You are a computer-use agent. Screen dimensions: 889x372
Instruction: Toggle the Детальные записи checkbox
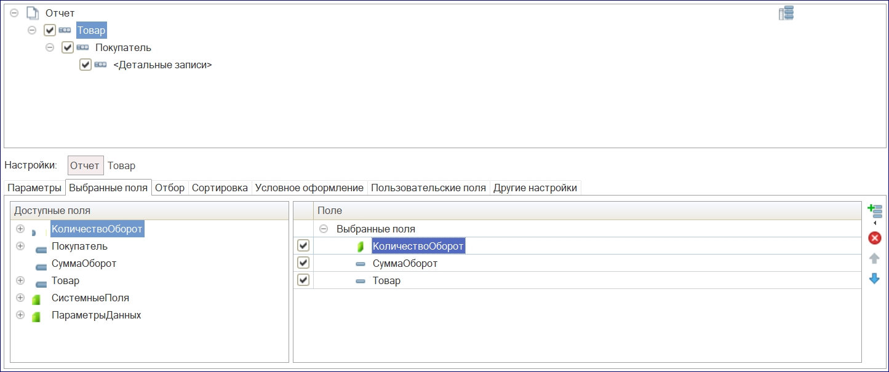point(86,65)
